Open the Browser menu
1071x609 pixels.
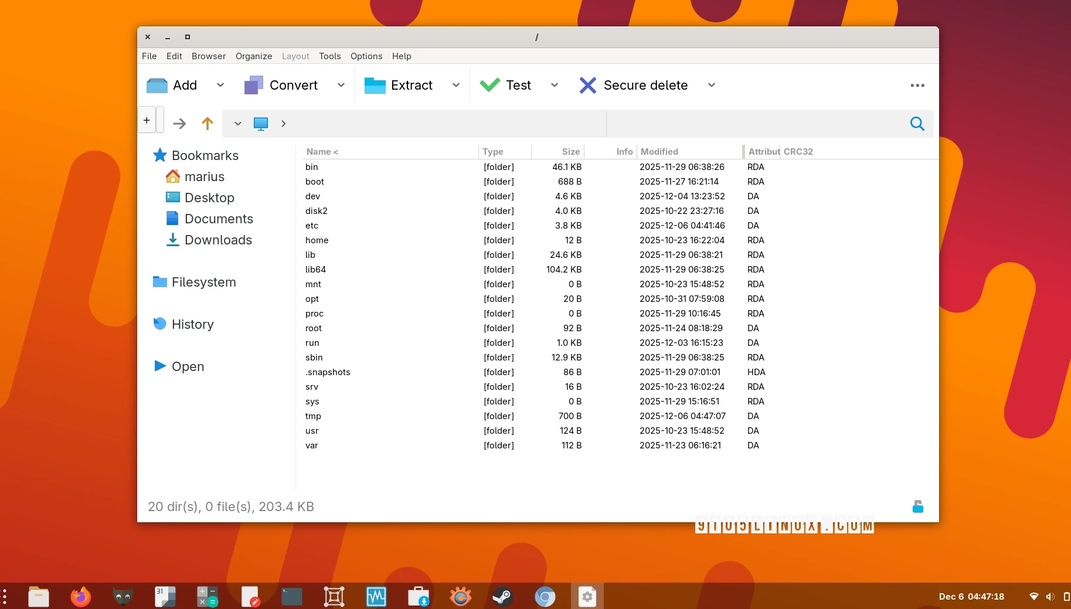(x=208, y=56)
